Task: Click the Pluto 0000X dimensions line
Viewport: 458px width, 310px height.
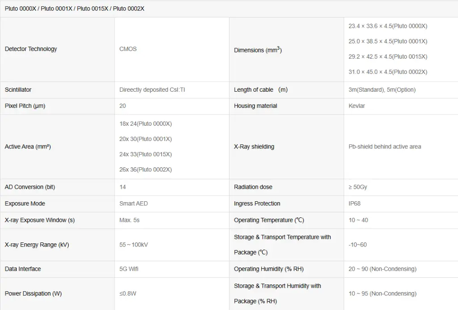Action: tap(388, 26)
